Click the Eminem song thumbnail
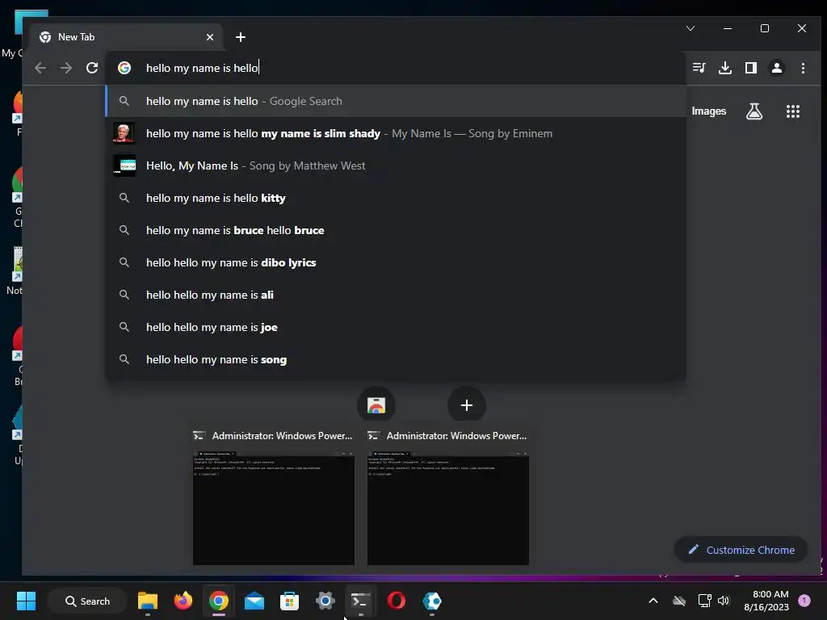The width and height of the screenshot is (827, 620). (x=124, y=133)
